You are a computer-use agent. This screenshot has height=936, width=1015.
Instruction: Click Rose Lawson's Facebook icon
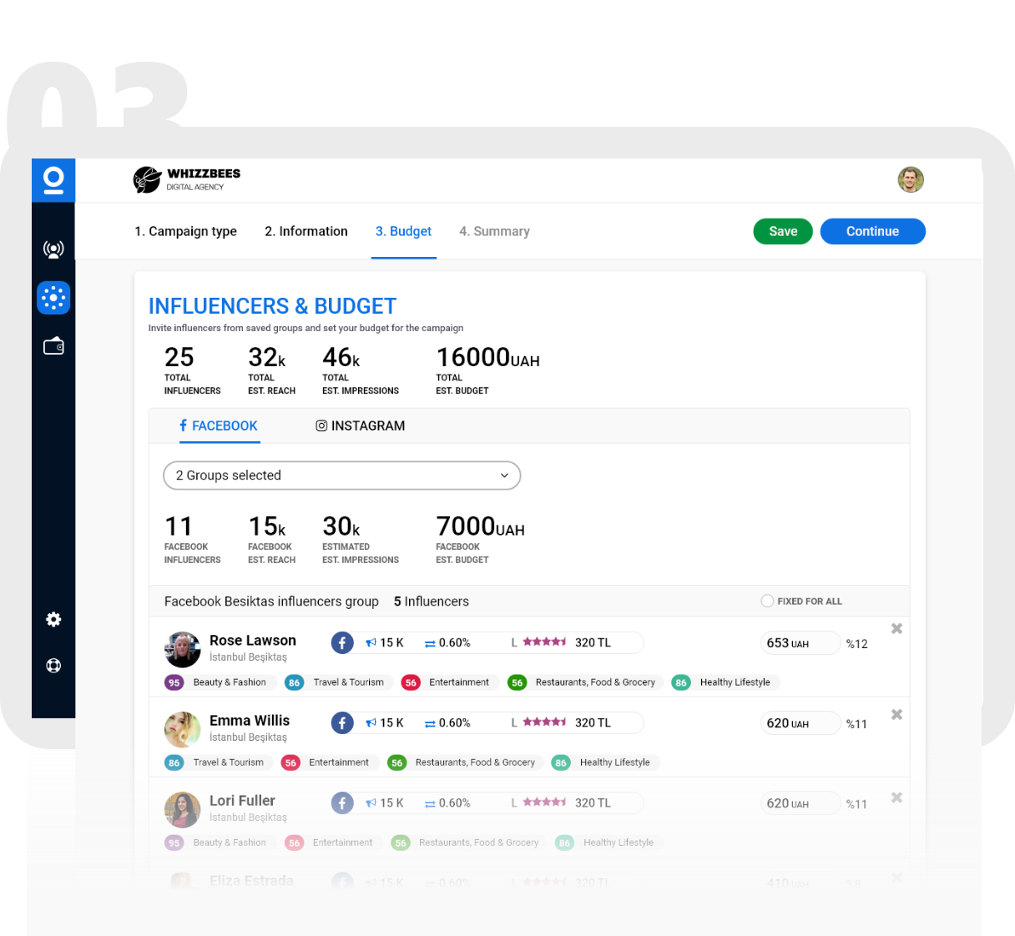[342, 642]
